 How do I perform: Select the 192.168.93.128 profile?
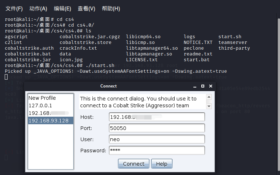pos(51,121)
